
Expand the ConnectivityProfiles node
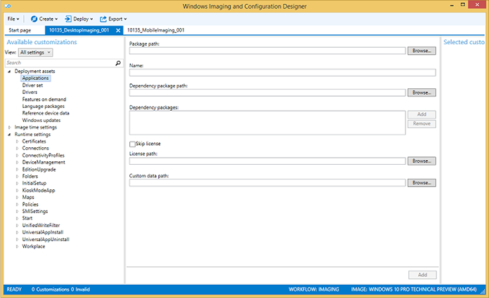[17, 156]
